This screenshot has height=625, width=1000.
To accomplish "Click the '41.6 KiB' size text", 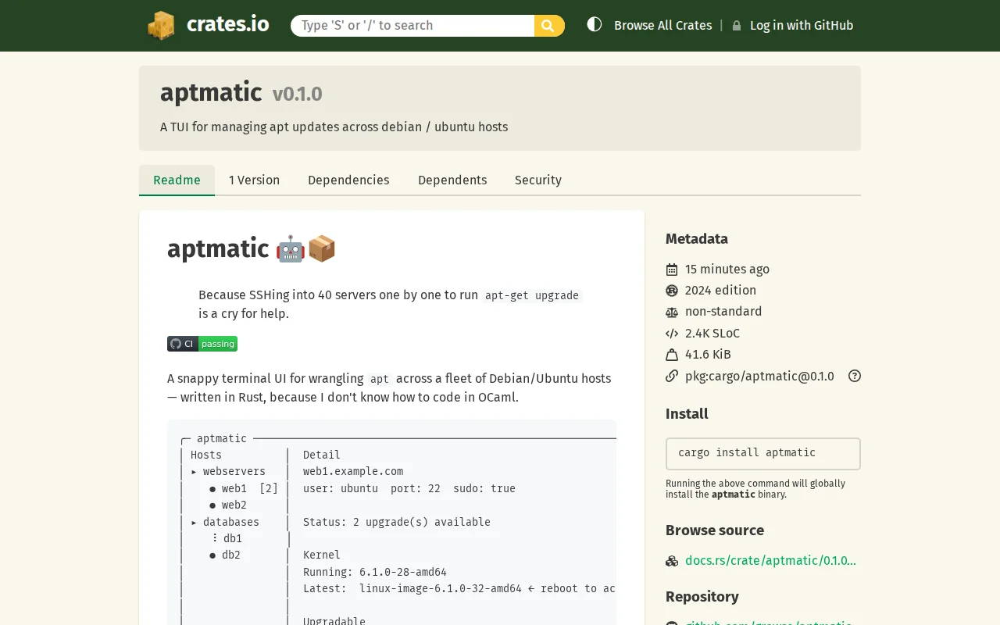I will (x=708, y=354).
